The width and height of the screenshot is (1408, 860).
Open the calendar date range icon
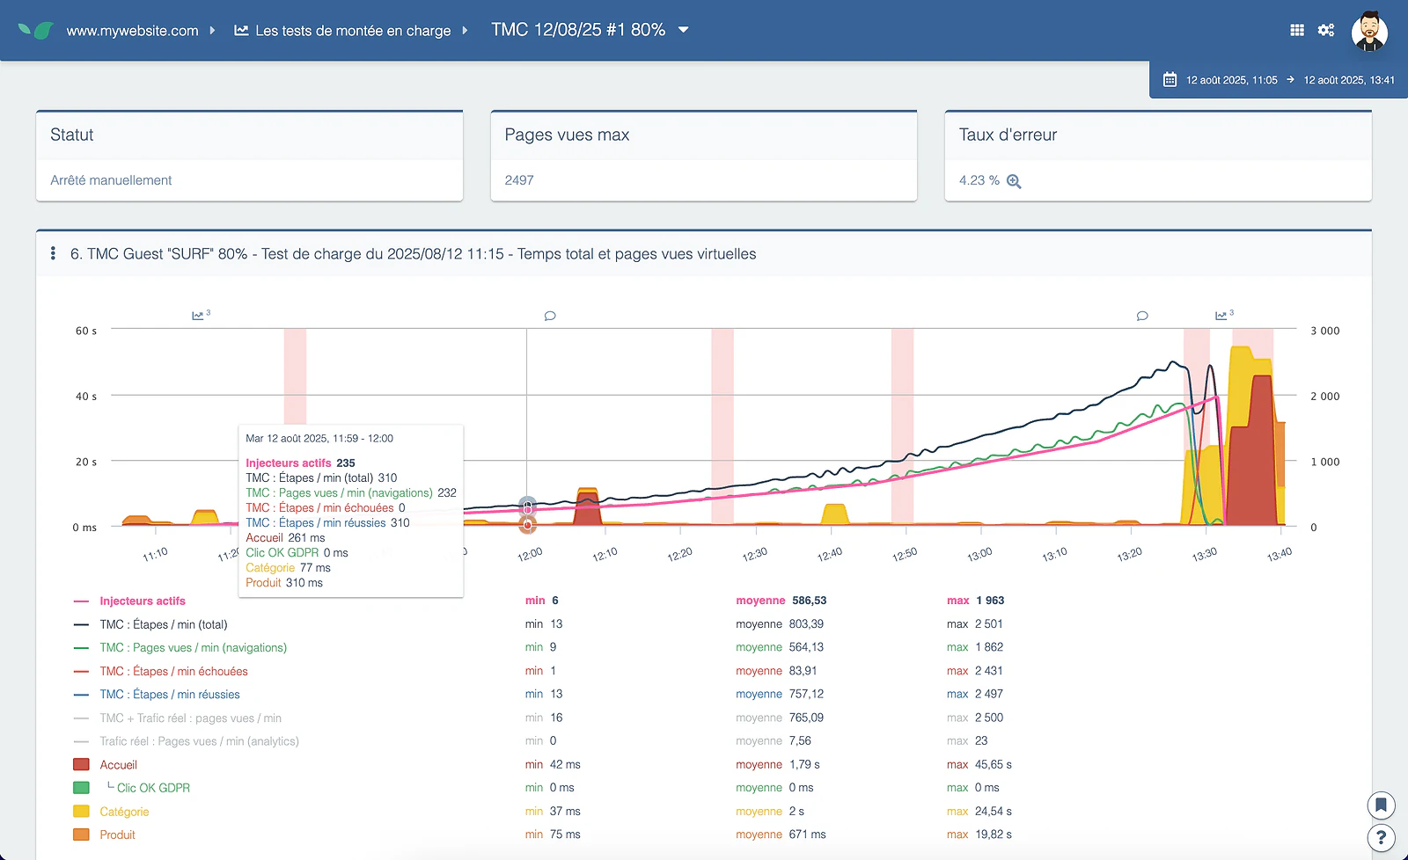[1170, 80]
